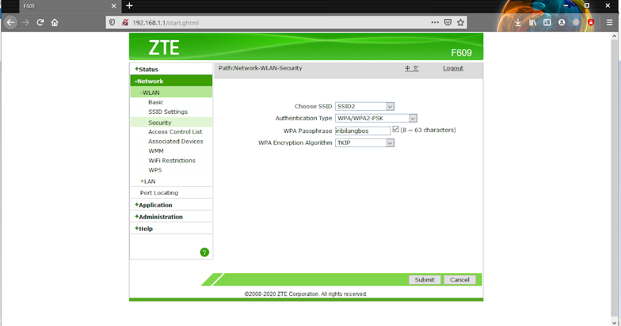Open the browser home page
The height and width of the screenshot is (326, 621).
(x=54, y=22)
